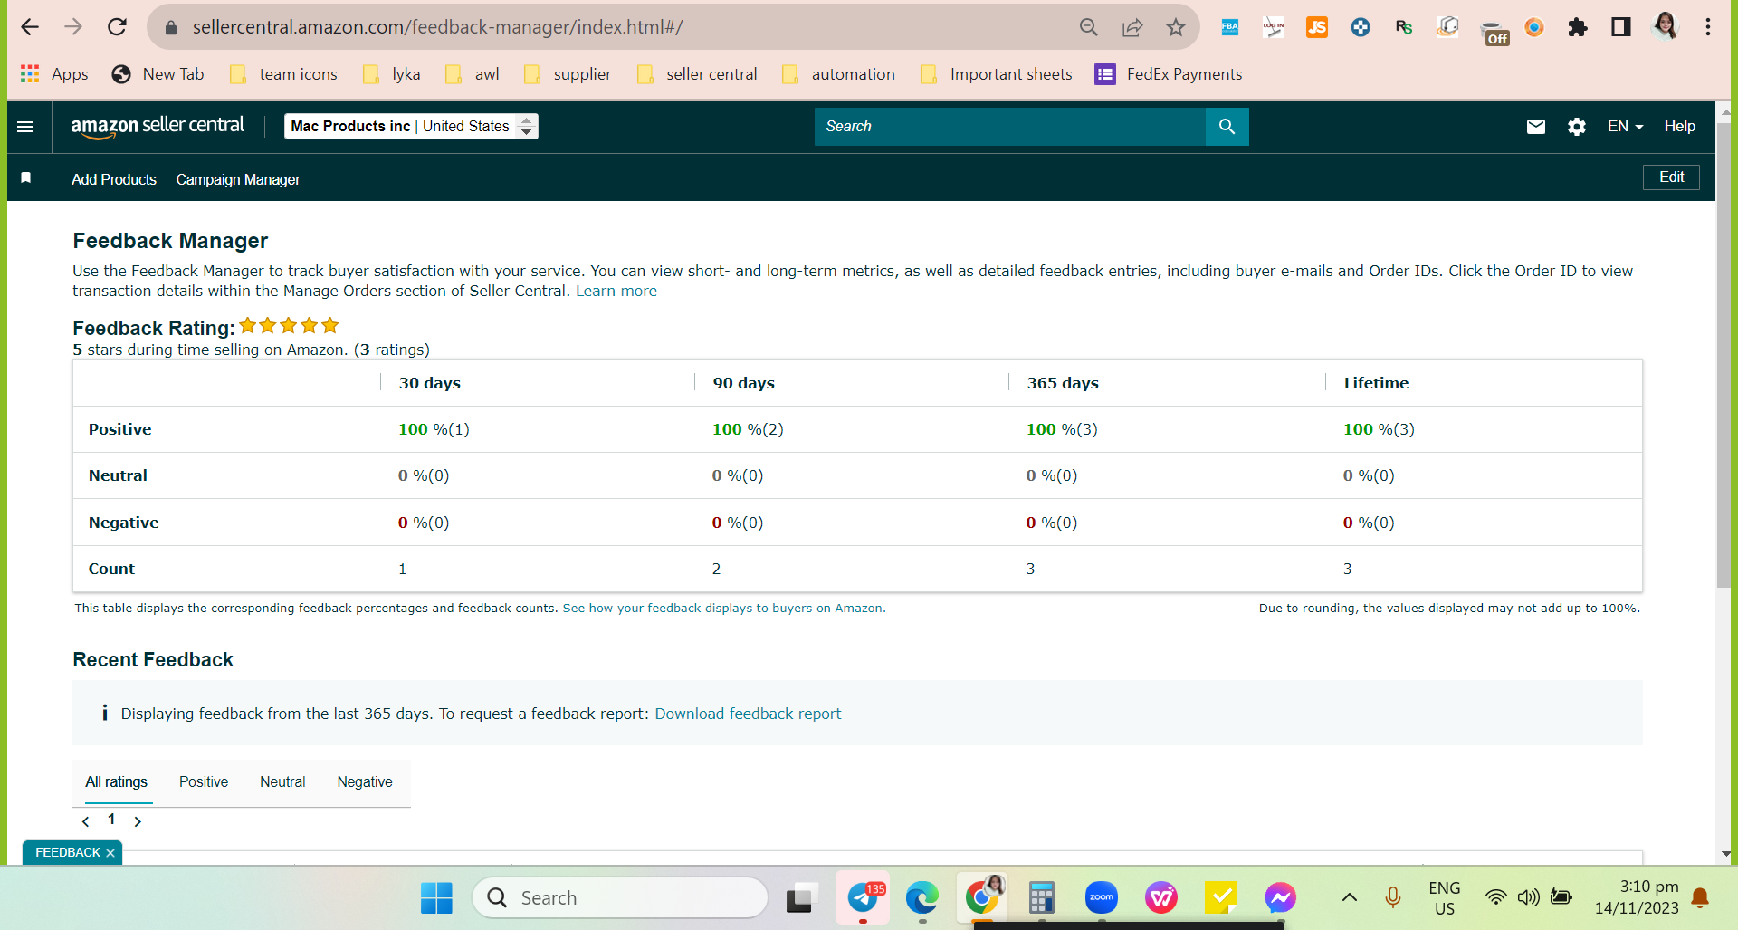
Task: Open the Important sheets bookmark folder
Action: click(997, 74)
